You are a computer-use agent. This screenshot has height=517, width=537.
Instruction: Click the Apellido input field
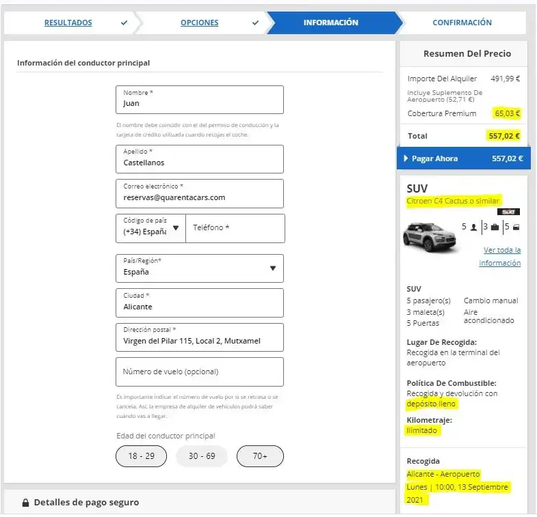(x=200, y=159)
